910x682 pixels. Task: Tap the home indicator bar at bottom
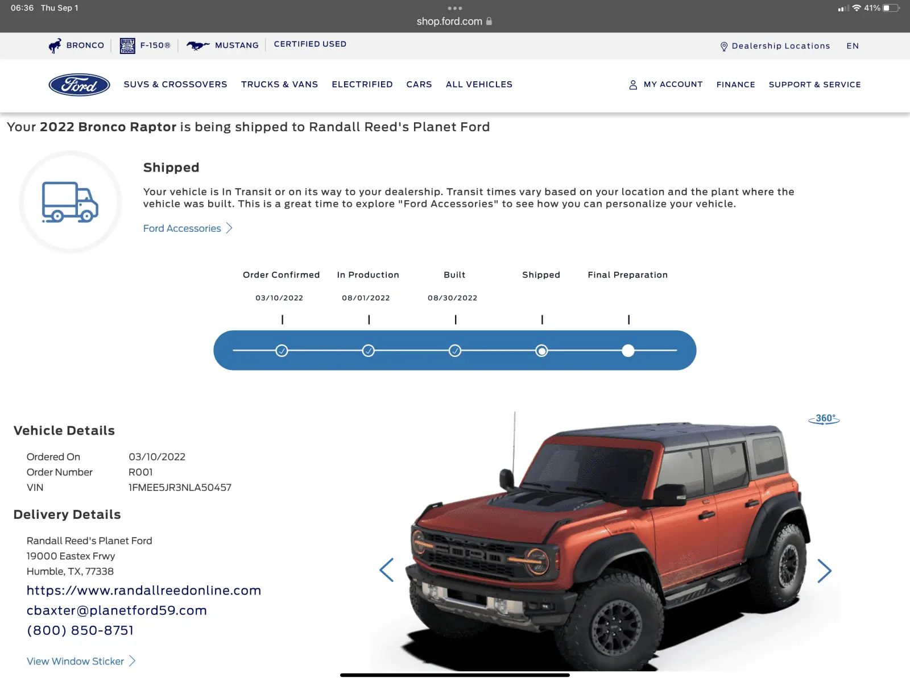point(455,675)
